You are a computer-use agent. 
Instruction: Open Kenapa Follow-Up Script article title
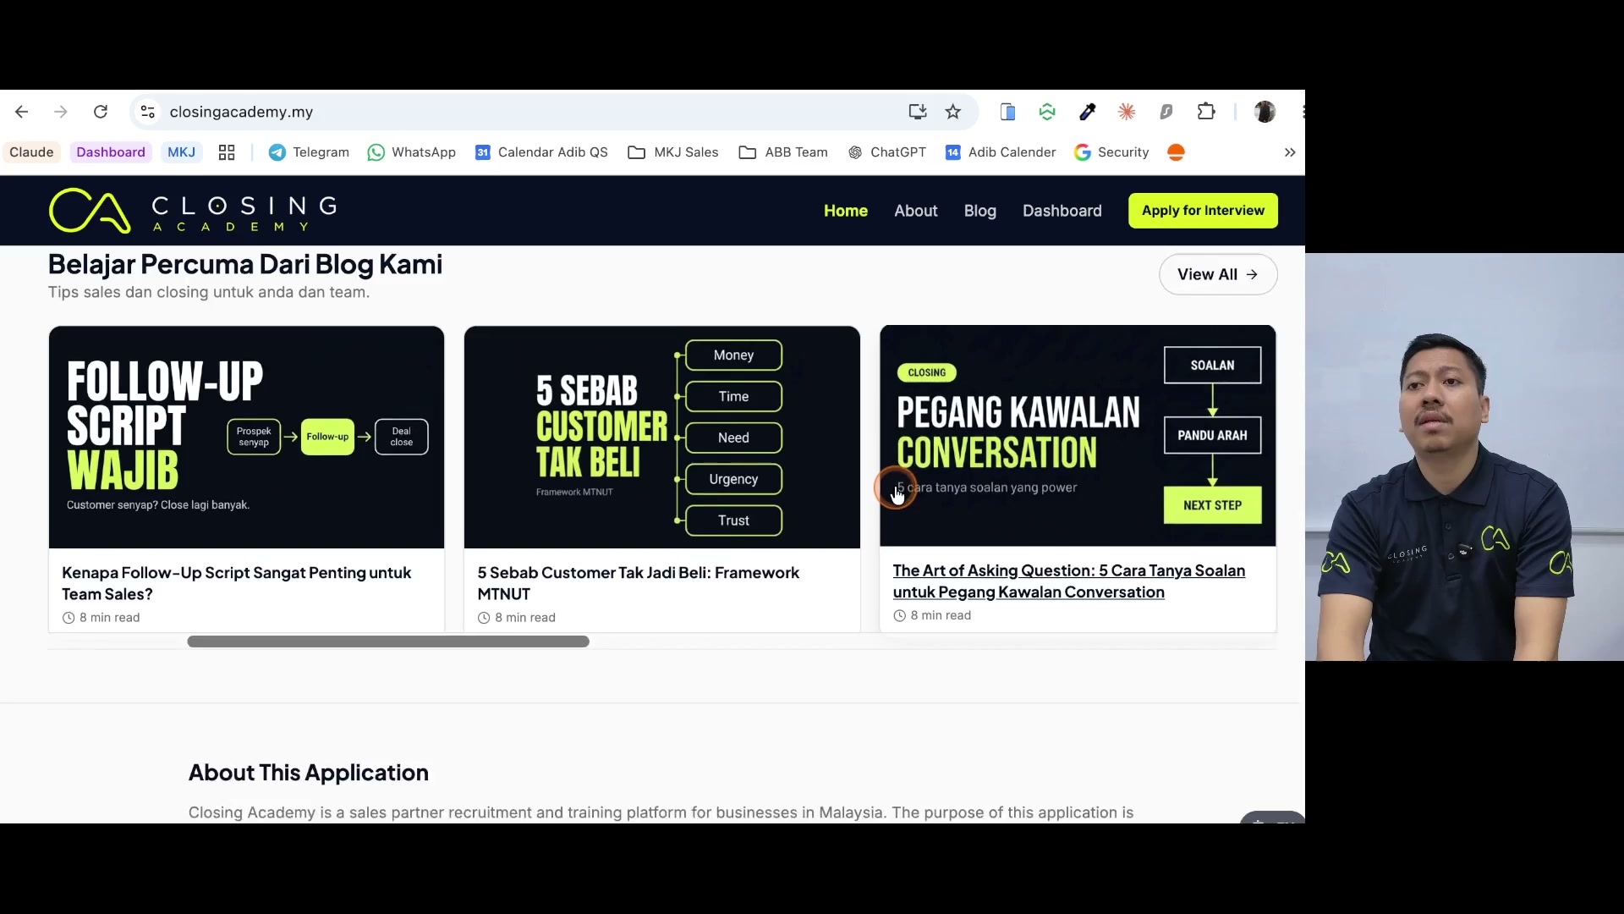[x=236, y=583]
